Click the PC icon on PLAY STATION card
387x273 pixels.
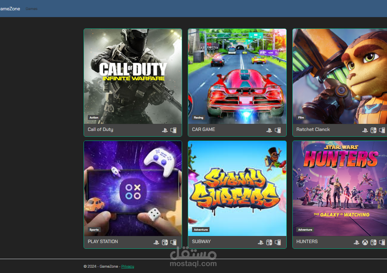pyautogui.click(x=174, y=242)
